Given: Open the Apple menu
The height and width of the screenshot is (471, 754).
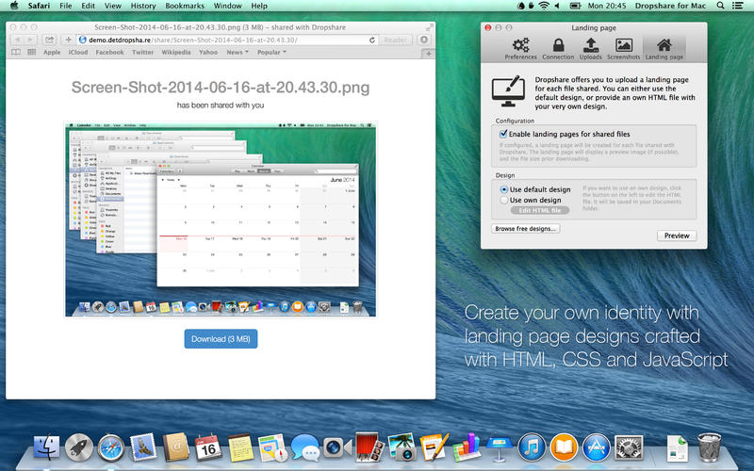Looking at the screenshot, I should [x=14, y=6].
